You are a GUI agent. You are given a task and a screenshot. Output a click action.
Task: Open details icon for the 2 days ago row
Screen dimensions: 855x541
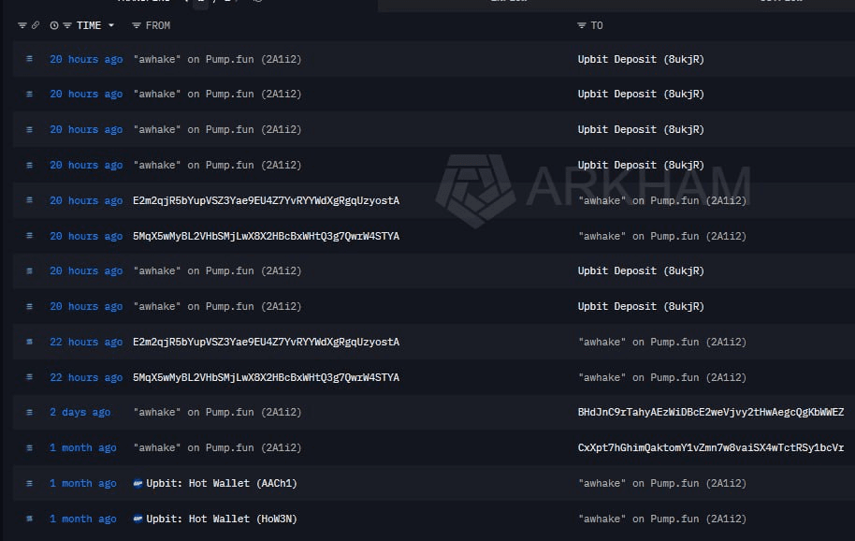coord(29,412)
